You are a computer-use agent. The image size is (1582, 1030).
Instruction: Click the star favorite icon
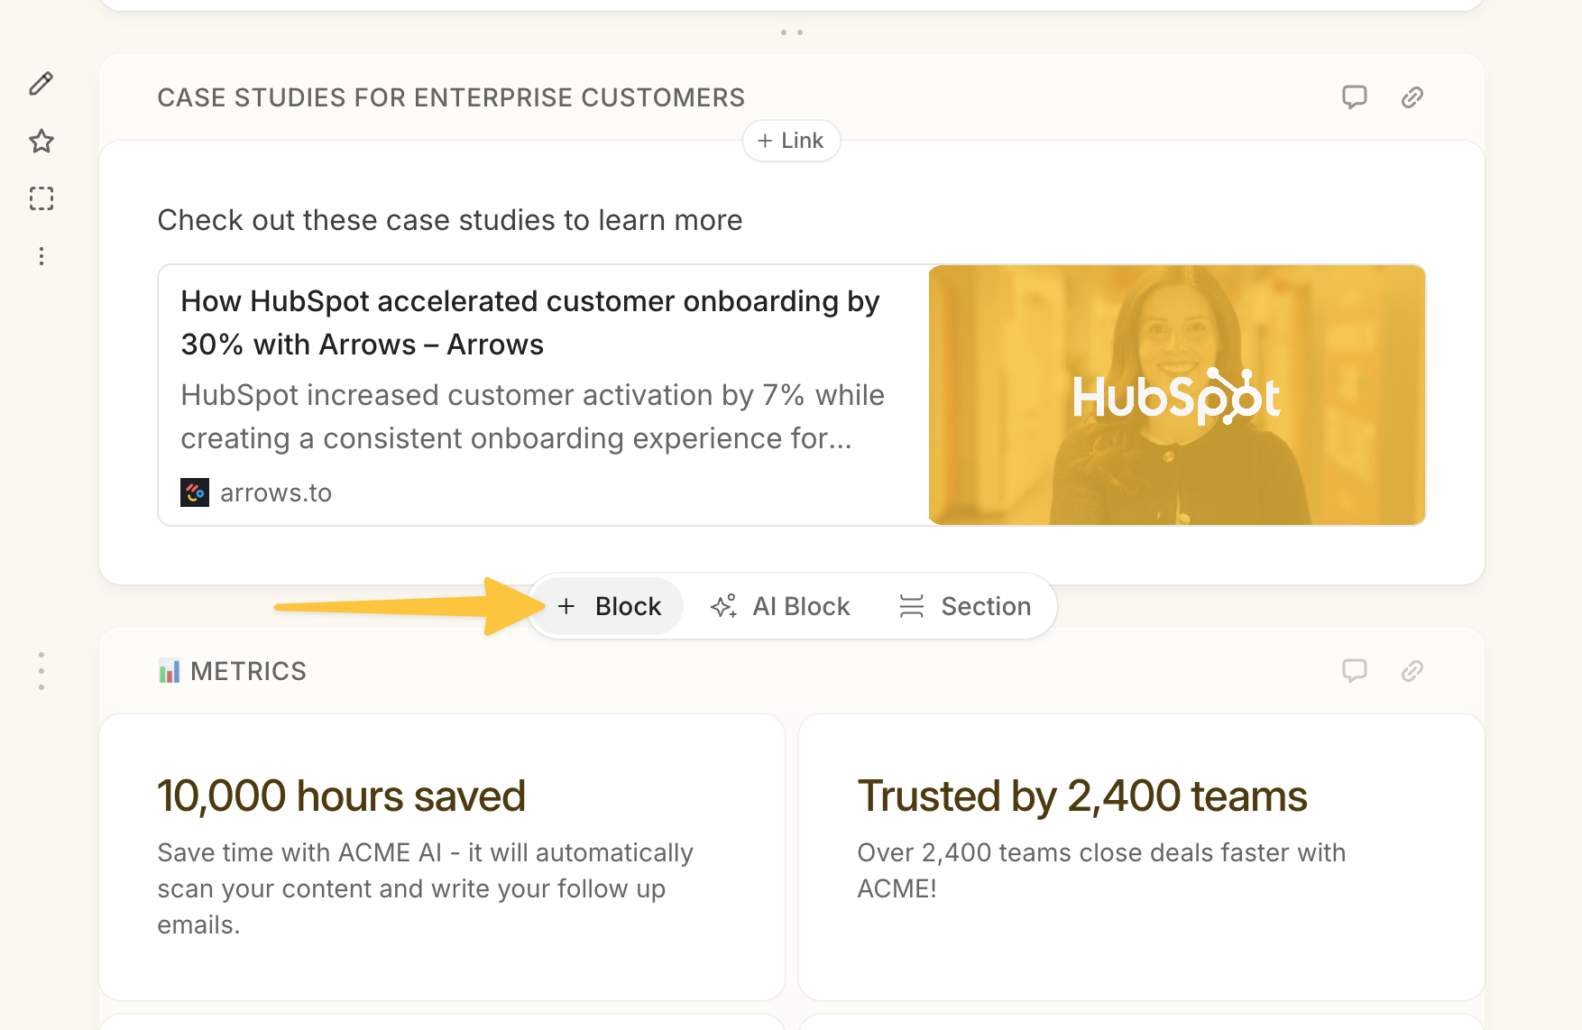pos(41,142)
